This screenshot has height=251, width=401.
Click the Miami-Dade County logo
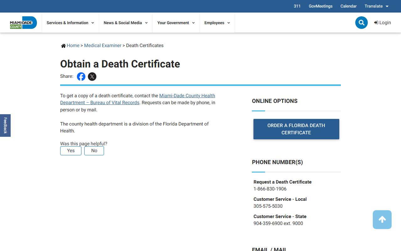click(23, 23)
